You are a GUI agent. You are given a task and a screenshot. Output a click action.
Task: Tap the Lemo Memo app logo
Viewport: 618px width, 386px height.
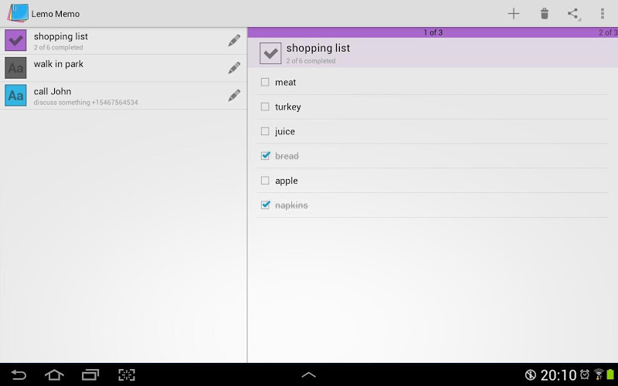(18, 13)
